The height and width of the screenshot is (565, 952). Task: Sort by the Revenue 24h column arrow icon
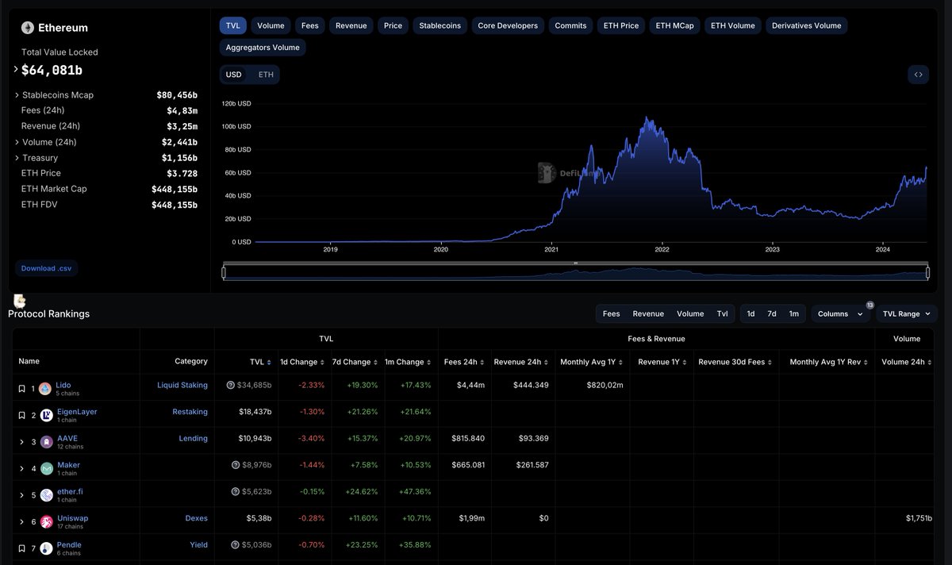click(x=547, y=363)
